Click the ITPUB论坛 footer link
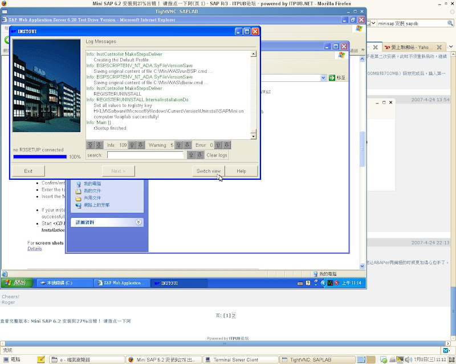The width and height of the screenshot is (456, 364). (238, 338)
